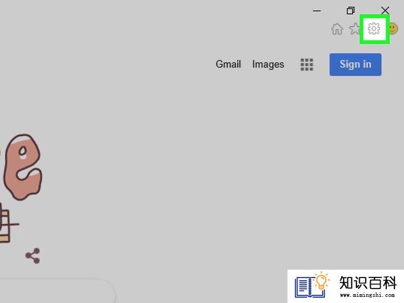Open the Google apps grid
Screen dimensions: 404x303
click(x=307, y=64)
